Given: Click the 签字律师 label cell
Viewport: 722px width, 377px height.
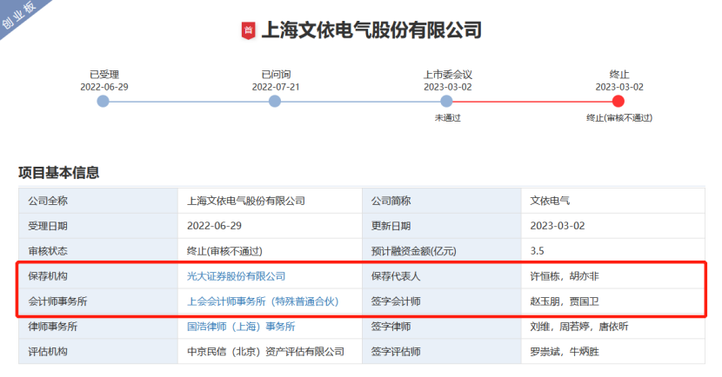Looking at the screenshot, I should pyautogui.click(x=442, y=327).
